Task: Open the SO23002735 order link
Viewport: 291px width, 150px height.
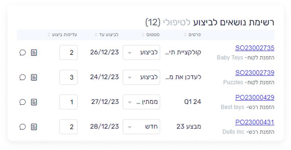Action: pyautogui.click(x=255, y=48)
